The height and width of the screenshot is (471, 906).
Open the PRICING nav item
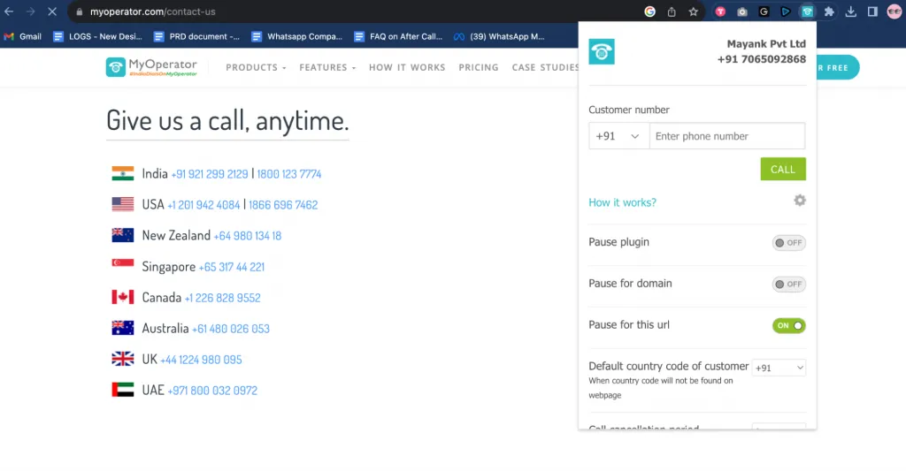(x=479, y=67)
